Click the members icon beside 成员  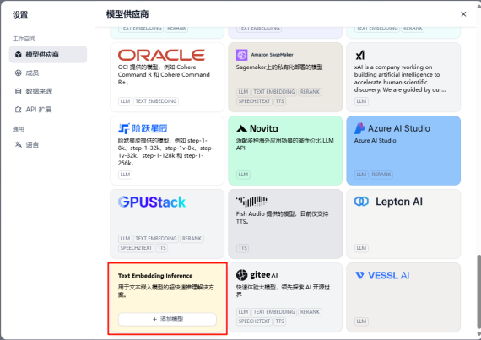click(x=19, y=73)
